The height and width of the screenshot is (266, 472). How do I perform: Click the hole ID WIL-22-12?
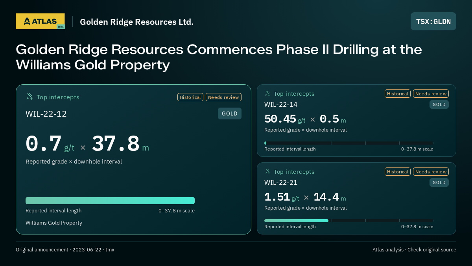pyautogui.click(x=46, y=114)
